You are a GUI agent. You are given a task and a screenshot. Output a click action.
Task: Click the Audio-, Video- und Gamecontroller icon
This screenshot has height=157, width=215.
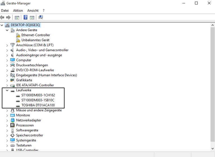point(12,50)
